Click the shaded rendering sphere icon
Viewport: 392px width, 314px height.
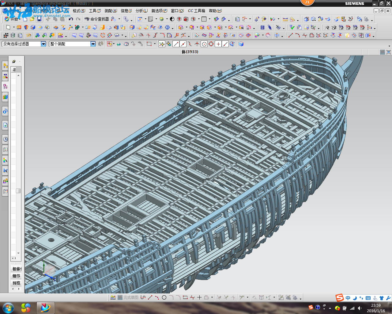pyautogui.click(x=161, y=19)
